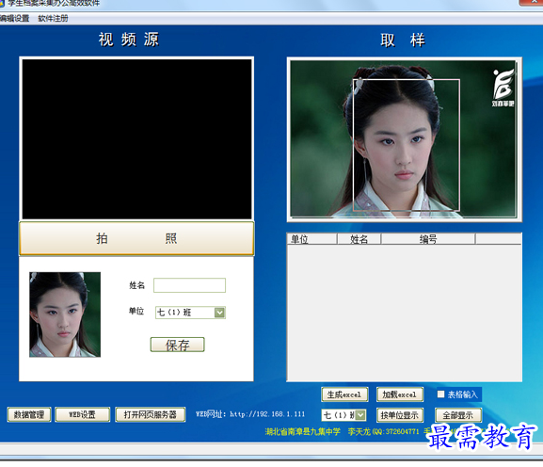
Task: Open the 编辑设置 menu
Action: [x=14, y=19]
